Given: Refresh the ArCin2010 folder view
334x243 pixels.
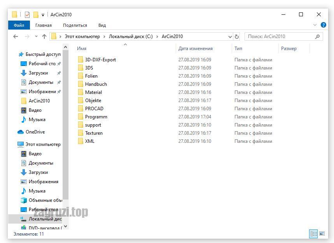Looking at the screenshot, I should click(x=237, y=36).
